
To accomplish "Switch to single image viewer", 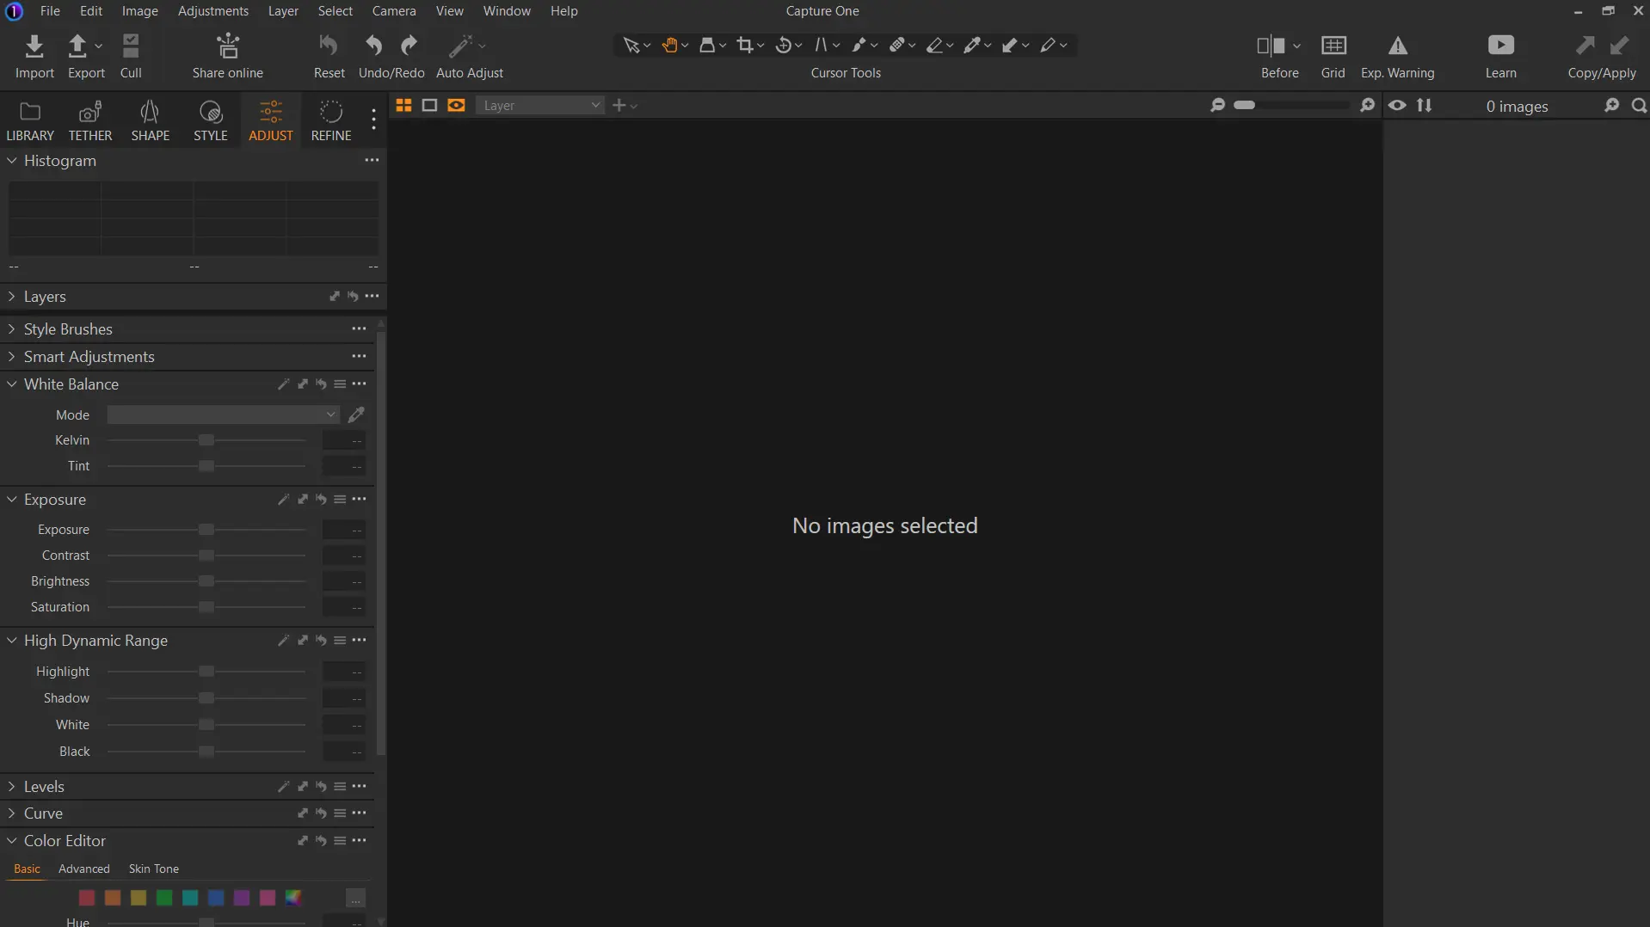I will click(429, 105).
